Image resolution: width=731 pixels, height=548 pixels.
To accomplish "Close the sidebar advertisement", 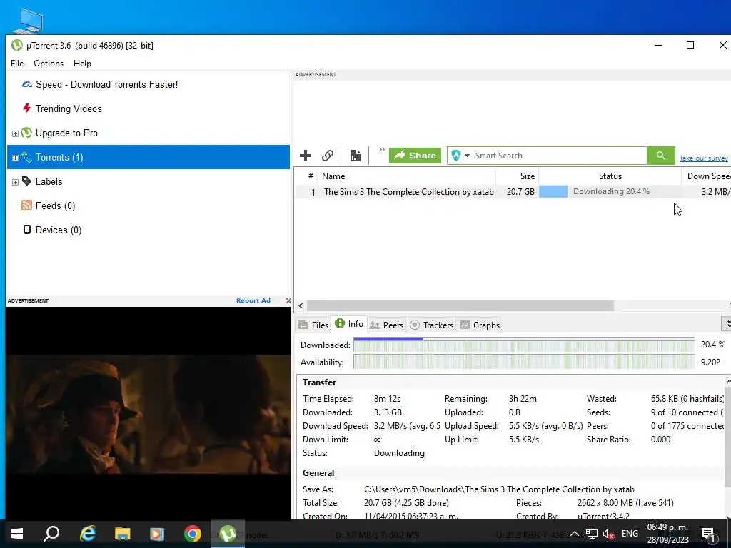I will (288, 300).
